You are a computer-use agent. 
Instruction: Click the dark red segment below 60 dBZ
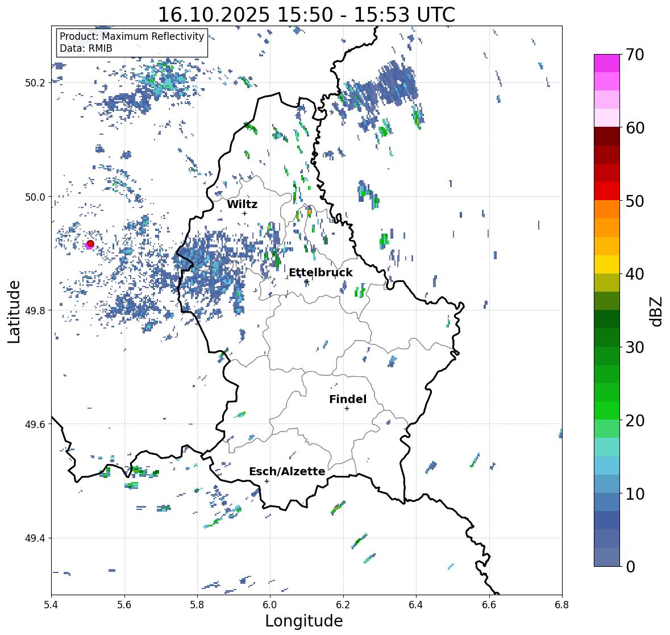607,136
